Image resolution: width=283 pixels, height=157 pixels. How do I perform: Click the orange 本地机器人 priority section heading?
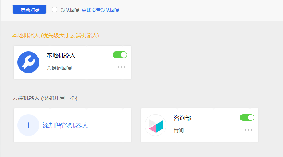click(56, 36)
